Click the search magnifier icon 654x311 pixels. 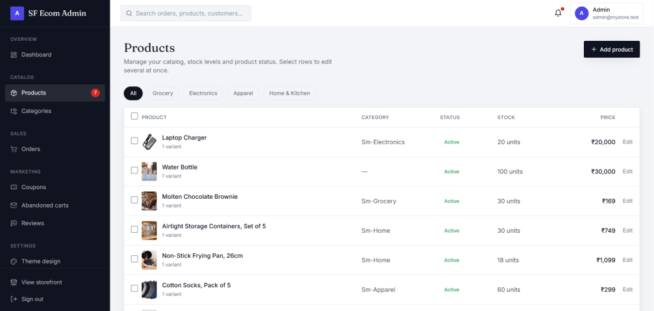coord(129,14)
